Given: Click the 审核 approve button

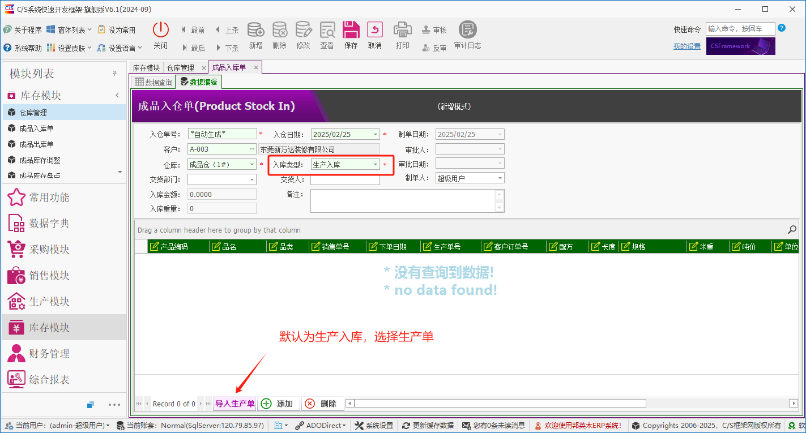Looking at the screenshot, I should click(434, 30).
